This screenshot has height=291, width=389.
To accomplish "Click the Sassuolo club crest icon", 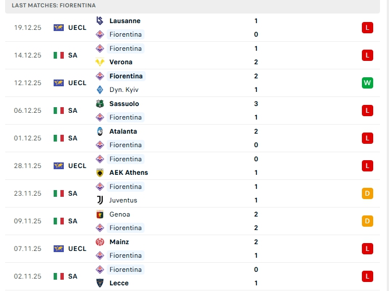I will (x=100, y=104).
